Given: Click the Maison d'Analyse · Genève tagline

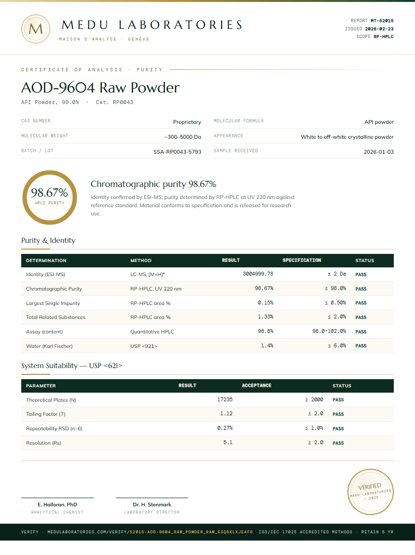Looking at the screenshot, I should click(x=104, y=40).
